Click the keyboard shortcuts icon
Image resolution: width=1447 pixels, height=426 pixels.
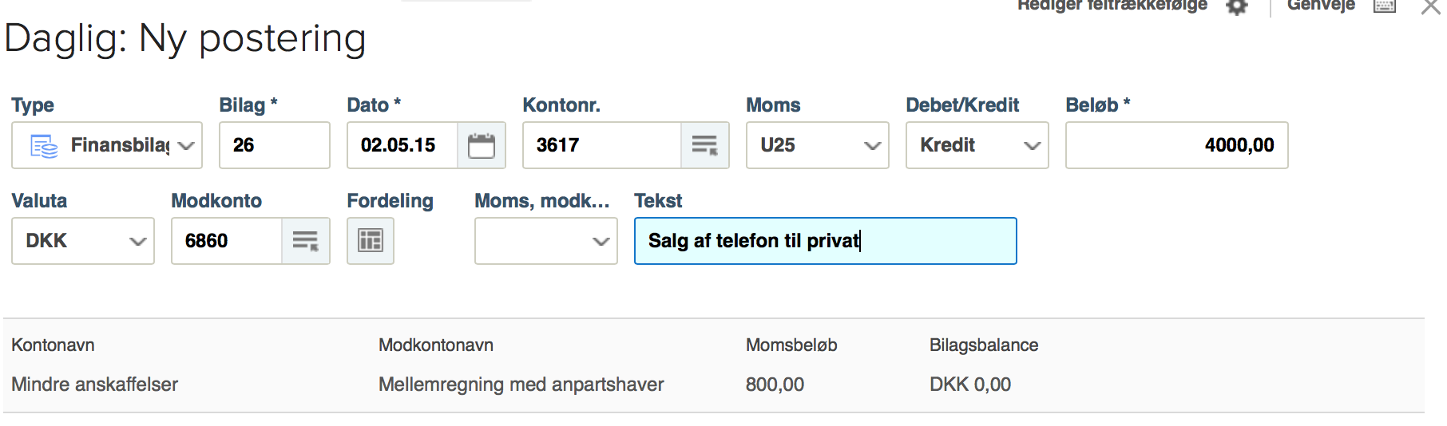(x=1385, y=6)
